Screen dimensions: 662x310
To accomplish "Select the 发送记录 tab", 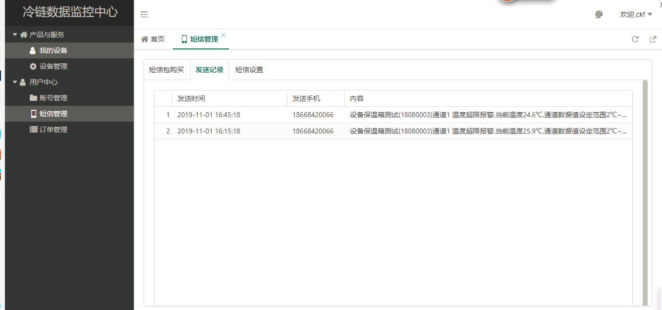I will [209, 70].
